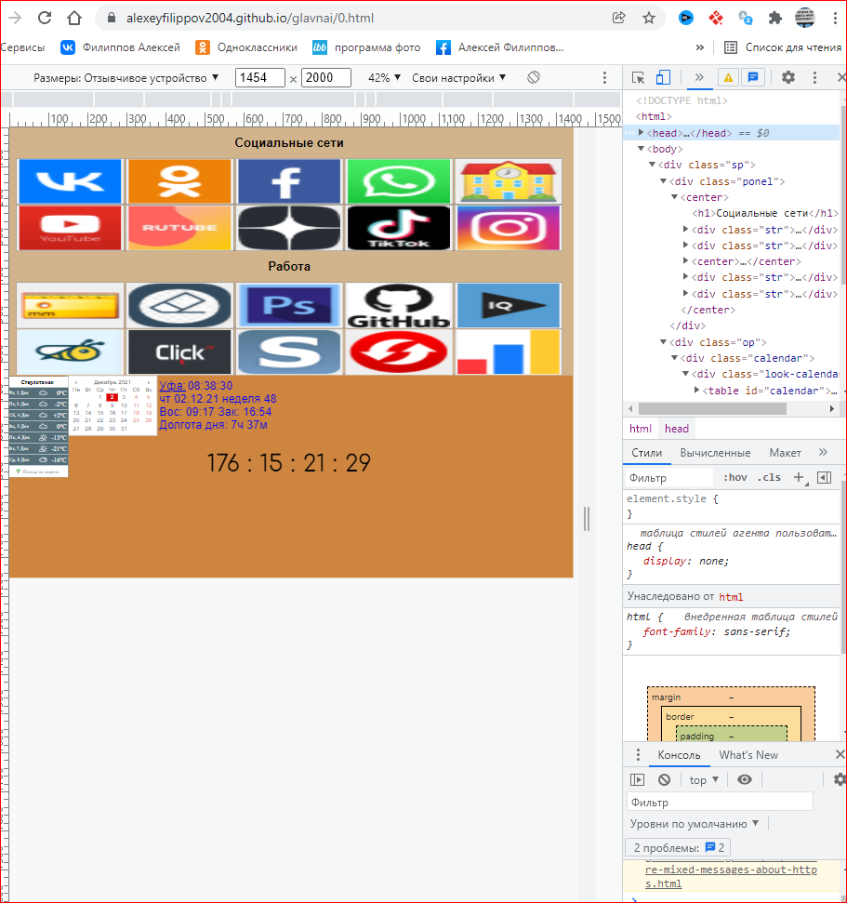This screenshot has width=847, height=903.
Task: Open the eraser icon tile
Action: tap(179, 305)
